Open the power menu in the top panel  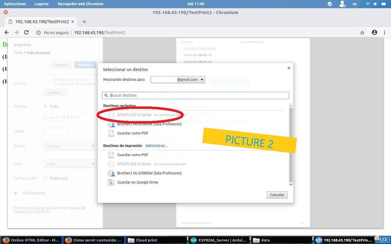coord(384,4)
